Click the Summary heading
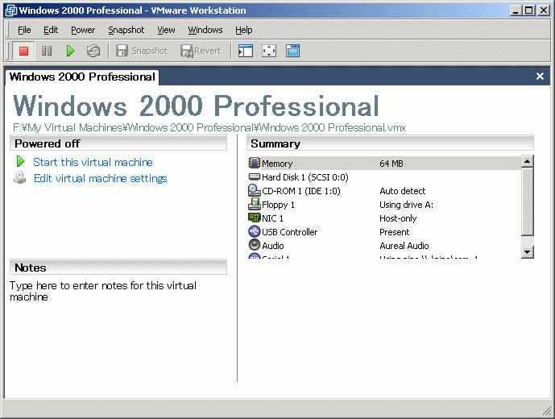The height and width of the screenshot is (419, 555). click(275, 143)
